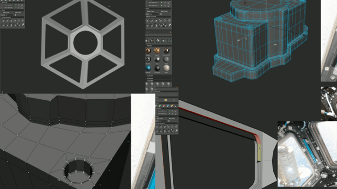
Task: Expand the PLASTICS material section
Action: [x=158, y=76]
